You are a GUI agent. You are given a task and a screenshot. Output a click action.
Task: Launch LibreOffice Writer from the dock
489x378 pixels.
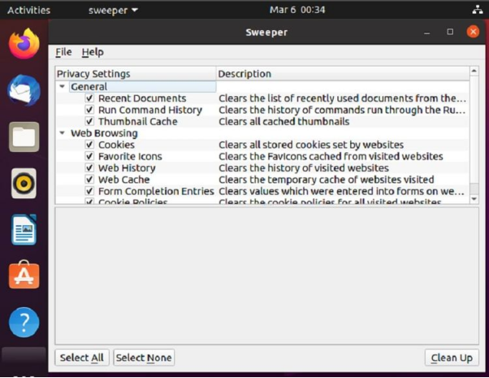[x=24, y=230]
